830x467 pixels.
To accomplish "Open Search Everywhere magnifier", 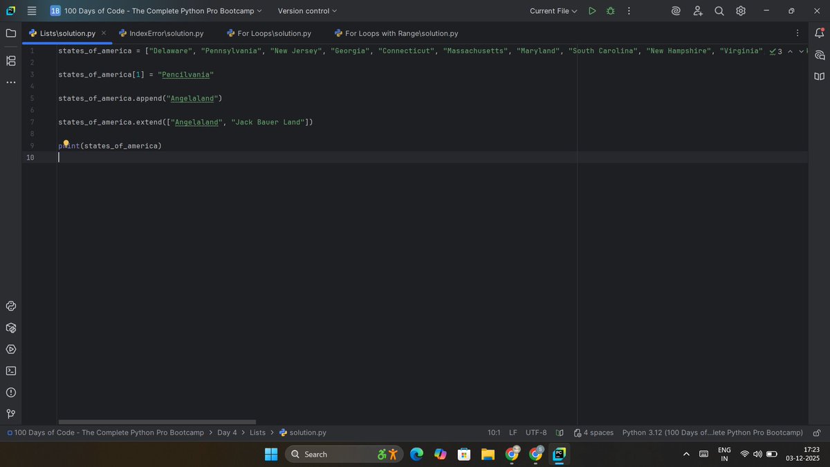I will (x=719, y=11).
